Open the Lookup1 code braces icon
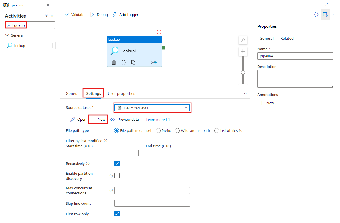The image size is (340, 223). 123,62
